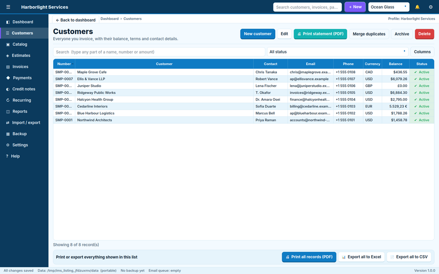Click the file icon on Export all to CSV
The width and height of the screenshot is (439, 274).
click(392, 257)
